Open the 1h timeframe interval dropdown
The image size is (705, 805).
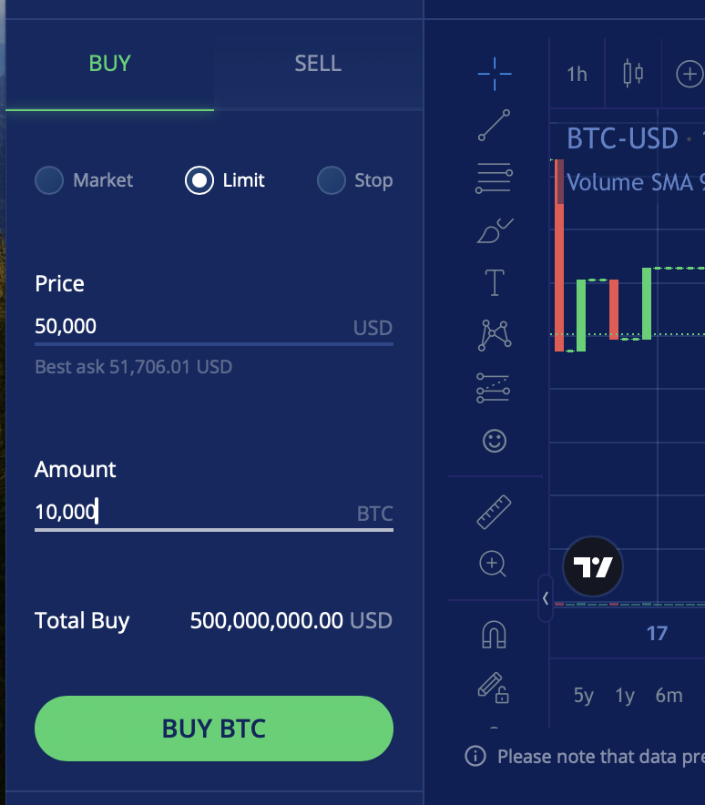(x=577, y=74)
